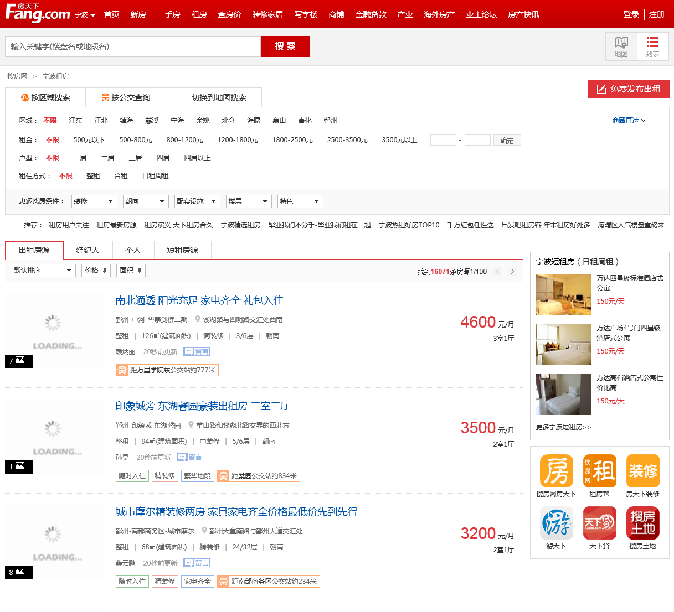Screen dimensions: 674x612
Task: Open the 特色 dropdown
Action: (x=300, y=201)
